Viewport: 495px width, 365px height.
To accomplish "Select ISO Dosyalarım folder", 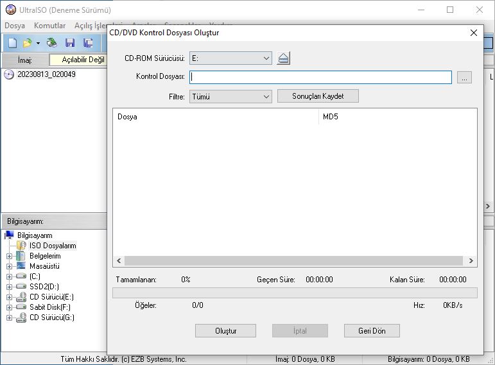I will [53, 246].
